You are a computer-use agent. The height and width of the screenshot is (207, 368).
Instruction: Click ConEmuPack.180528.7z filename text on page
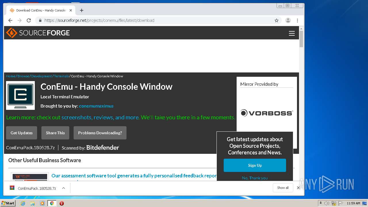click(x=30, y=147)
